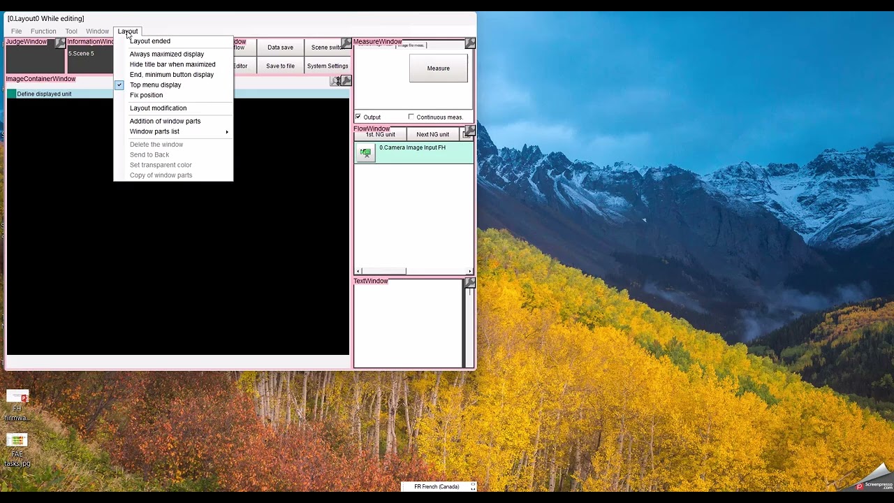
Task: Choose Always maximized display
Action: coord(167,54)
